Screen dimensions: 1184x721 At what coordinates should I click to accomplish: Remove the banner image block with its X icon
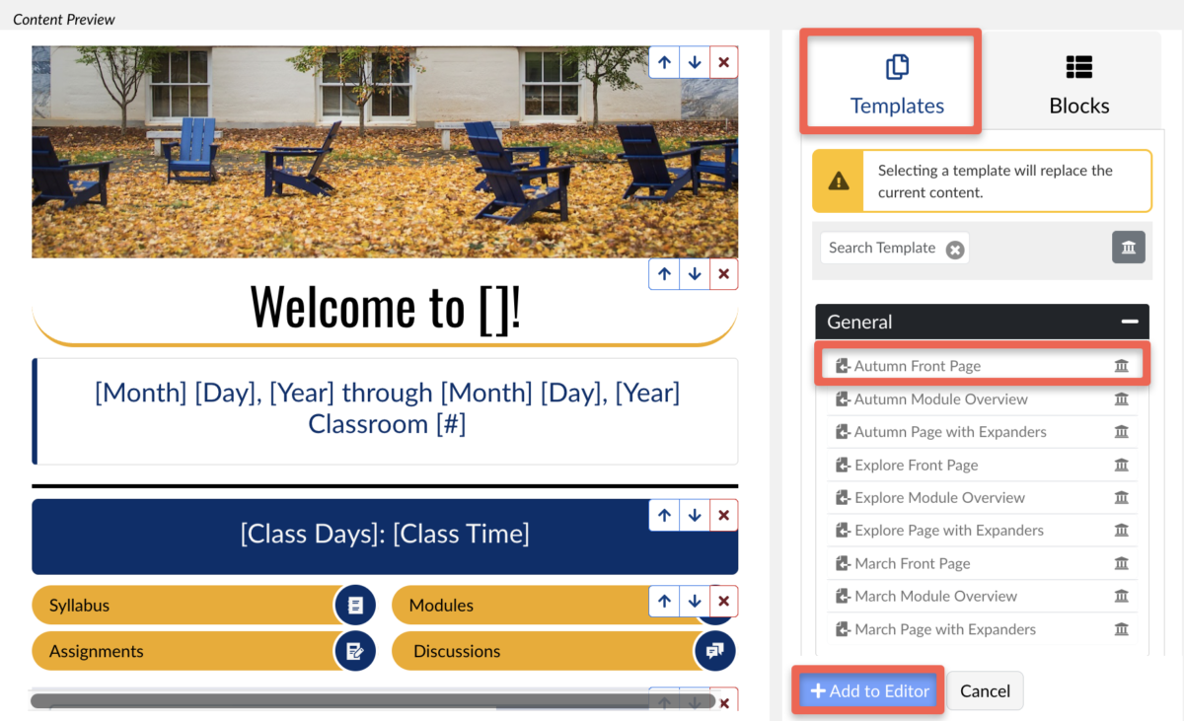click(723, 62)
